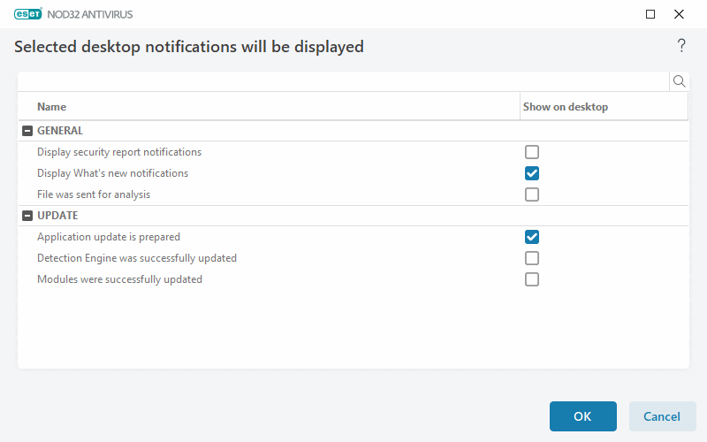Disable the Application update is prepared checkbox

pos(532,237)
